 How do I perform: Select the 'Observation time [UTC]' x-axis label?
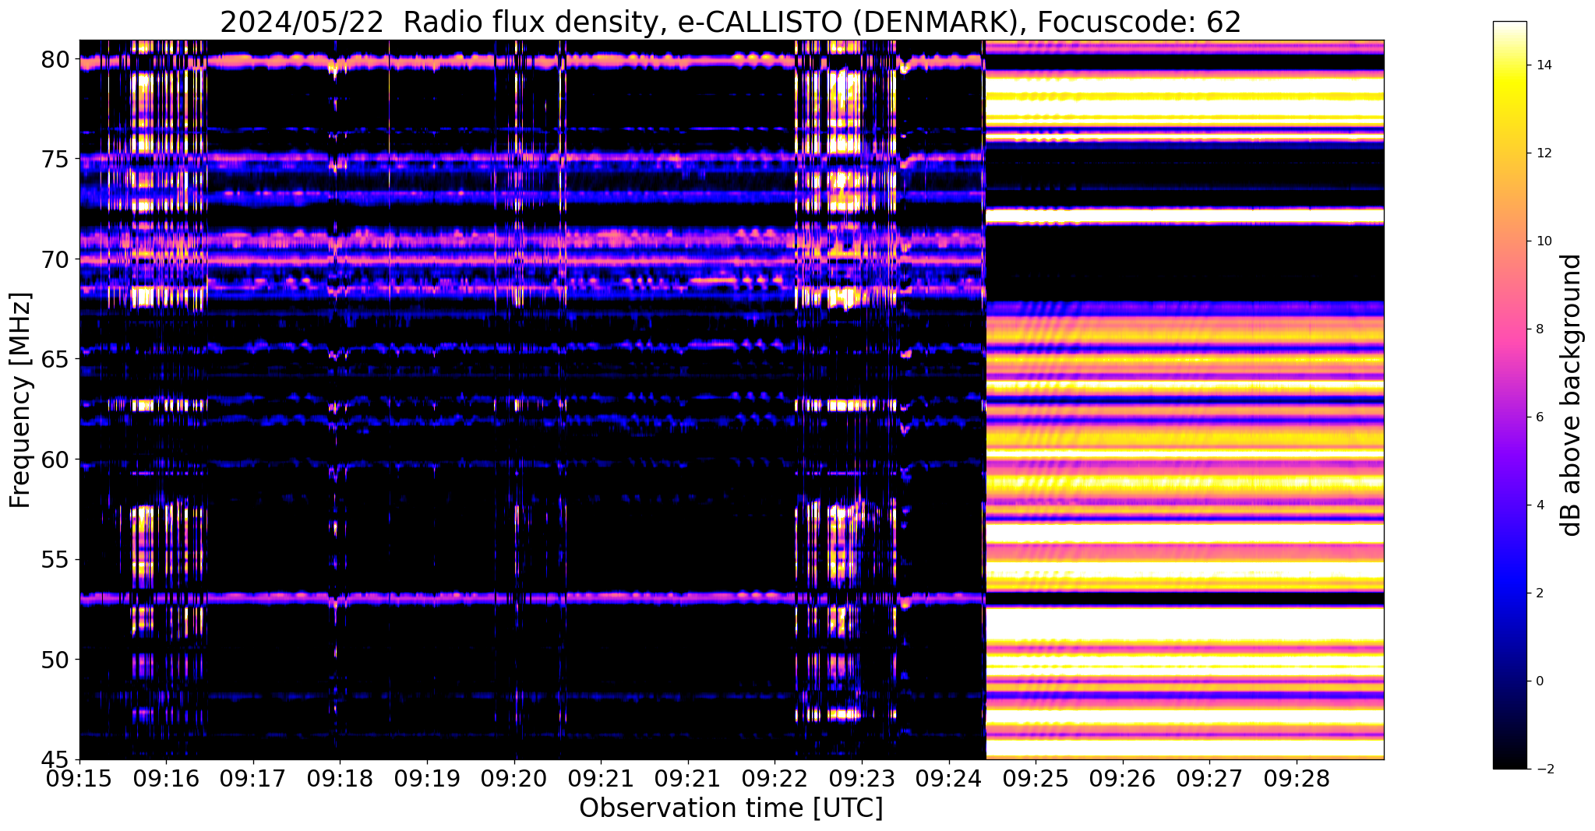coord(731,808)
